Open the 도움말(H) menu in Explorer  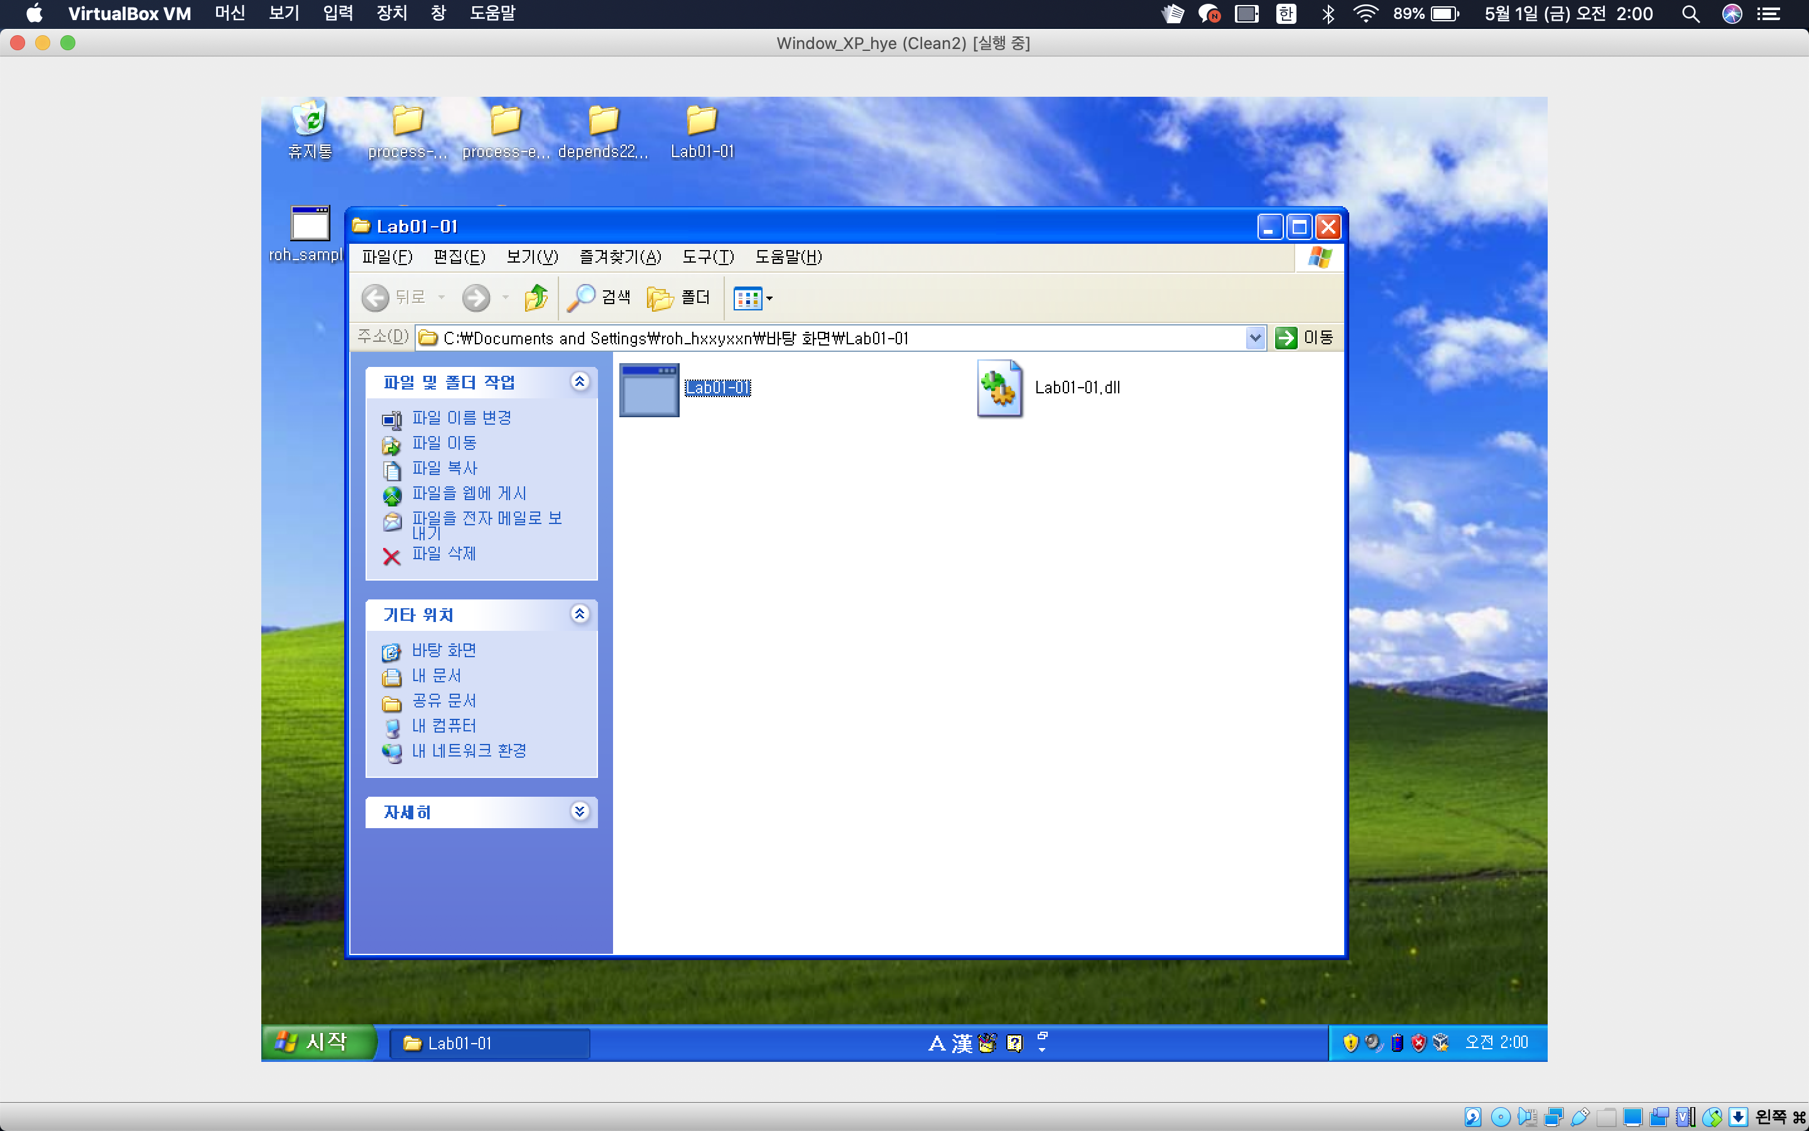click(x=789, y=258)
